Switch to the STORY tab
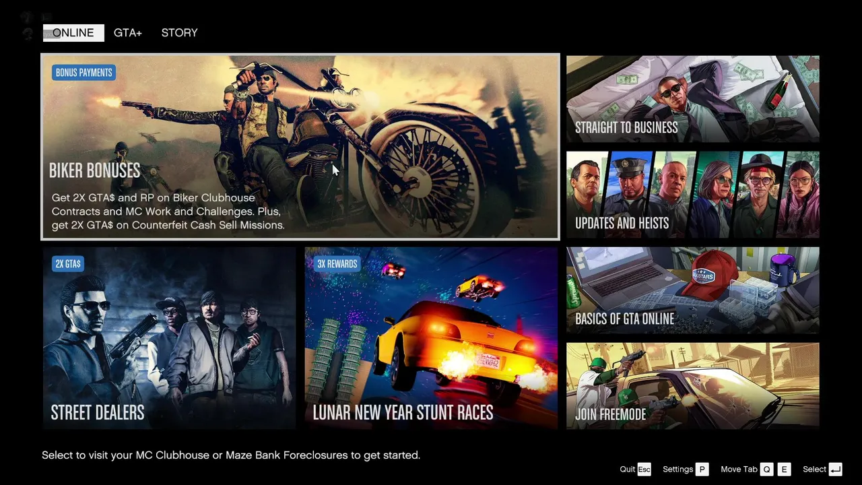Image resolution: width=862 pixels, height=485 pixels. (x=180, y=33)
